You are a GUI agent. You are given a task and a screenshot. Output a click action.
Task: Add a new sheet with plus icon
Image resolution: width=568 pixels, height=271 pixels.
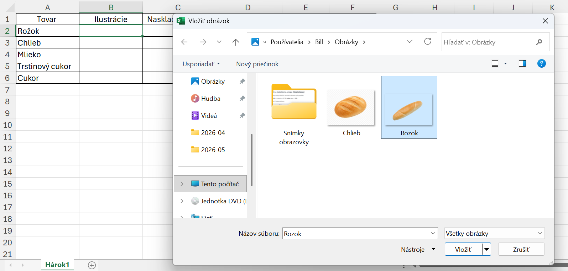tap(92, 265)
